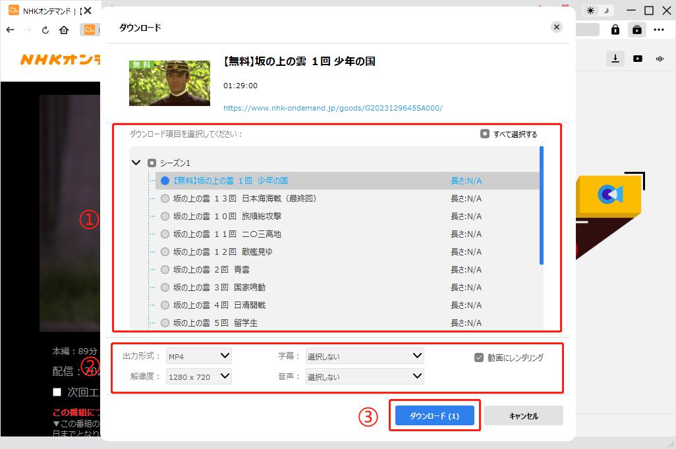
Task: Open the 解像度 1280 x 720 dropdown
Action: pos(198,376)
